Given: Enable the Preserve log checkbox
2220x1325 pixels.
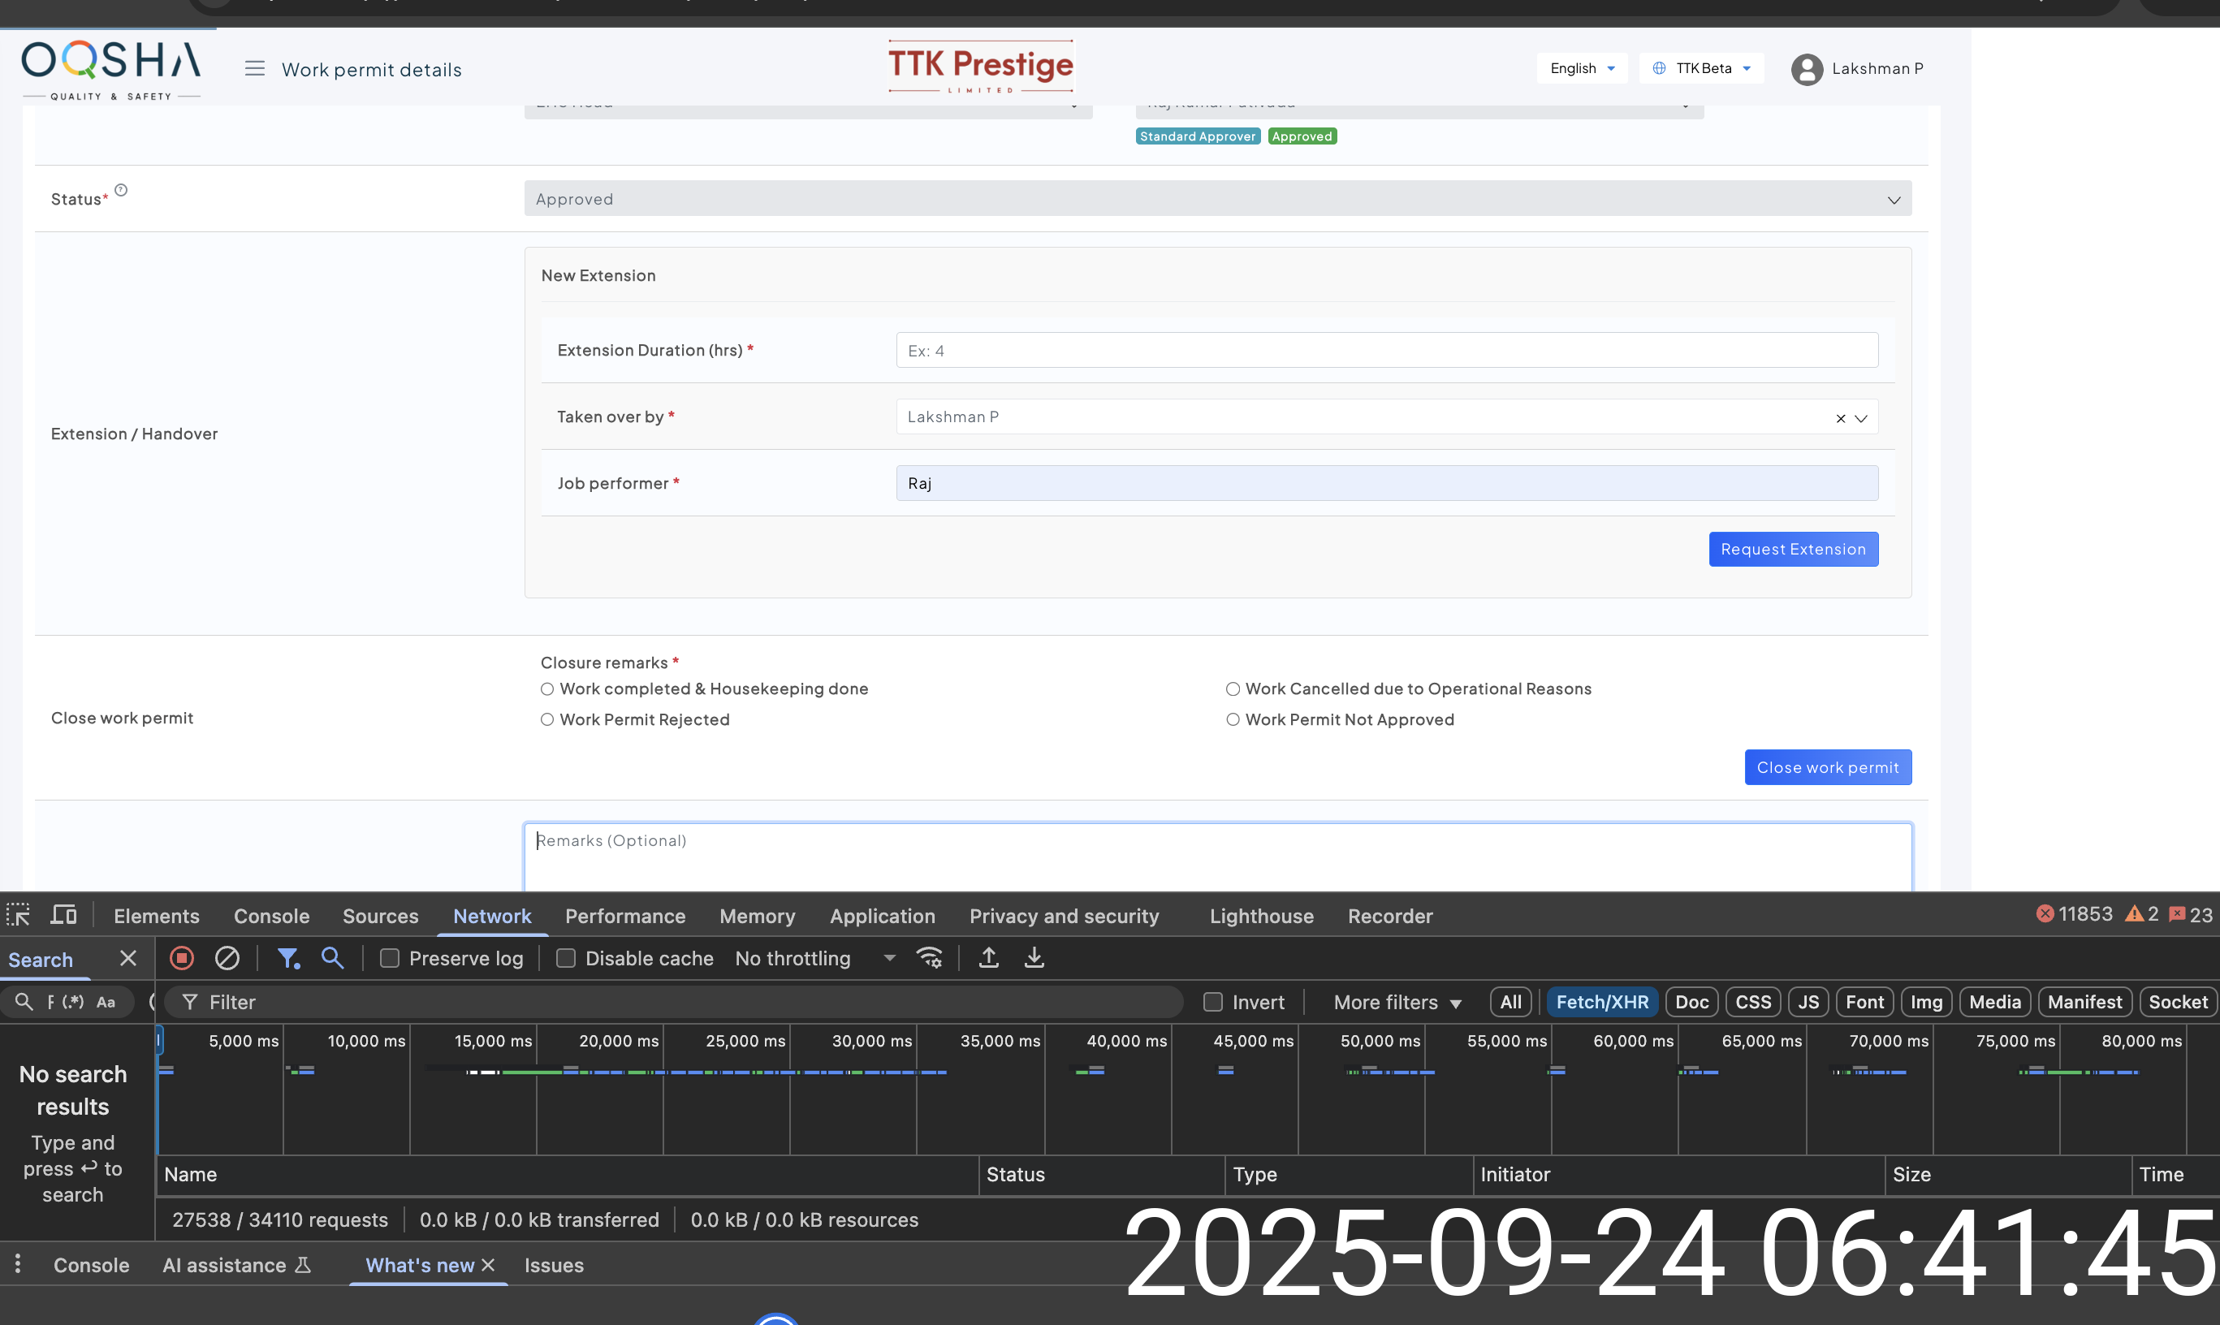Looking at the screenshot, I should click(x=389, y=958).
